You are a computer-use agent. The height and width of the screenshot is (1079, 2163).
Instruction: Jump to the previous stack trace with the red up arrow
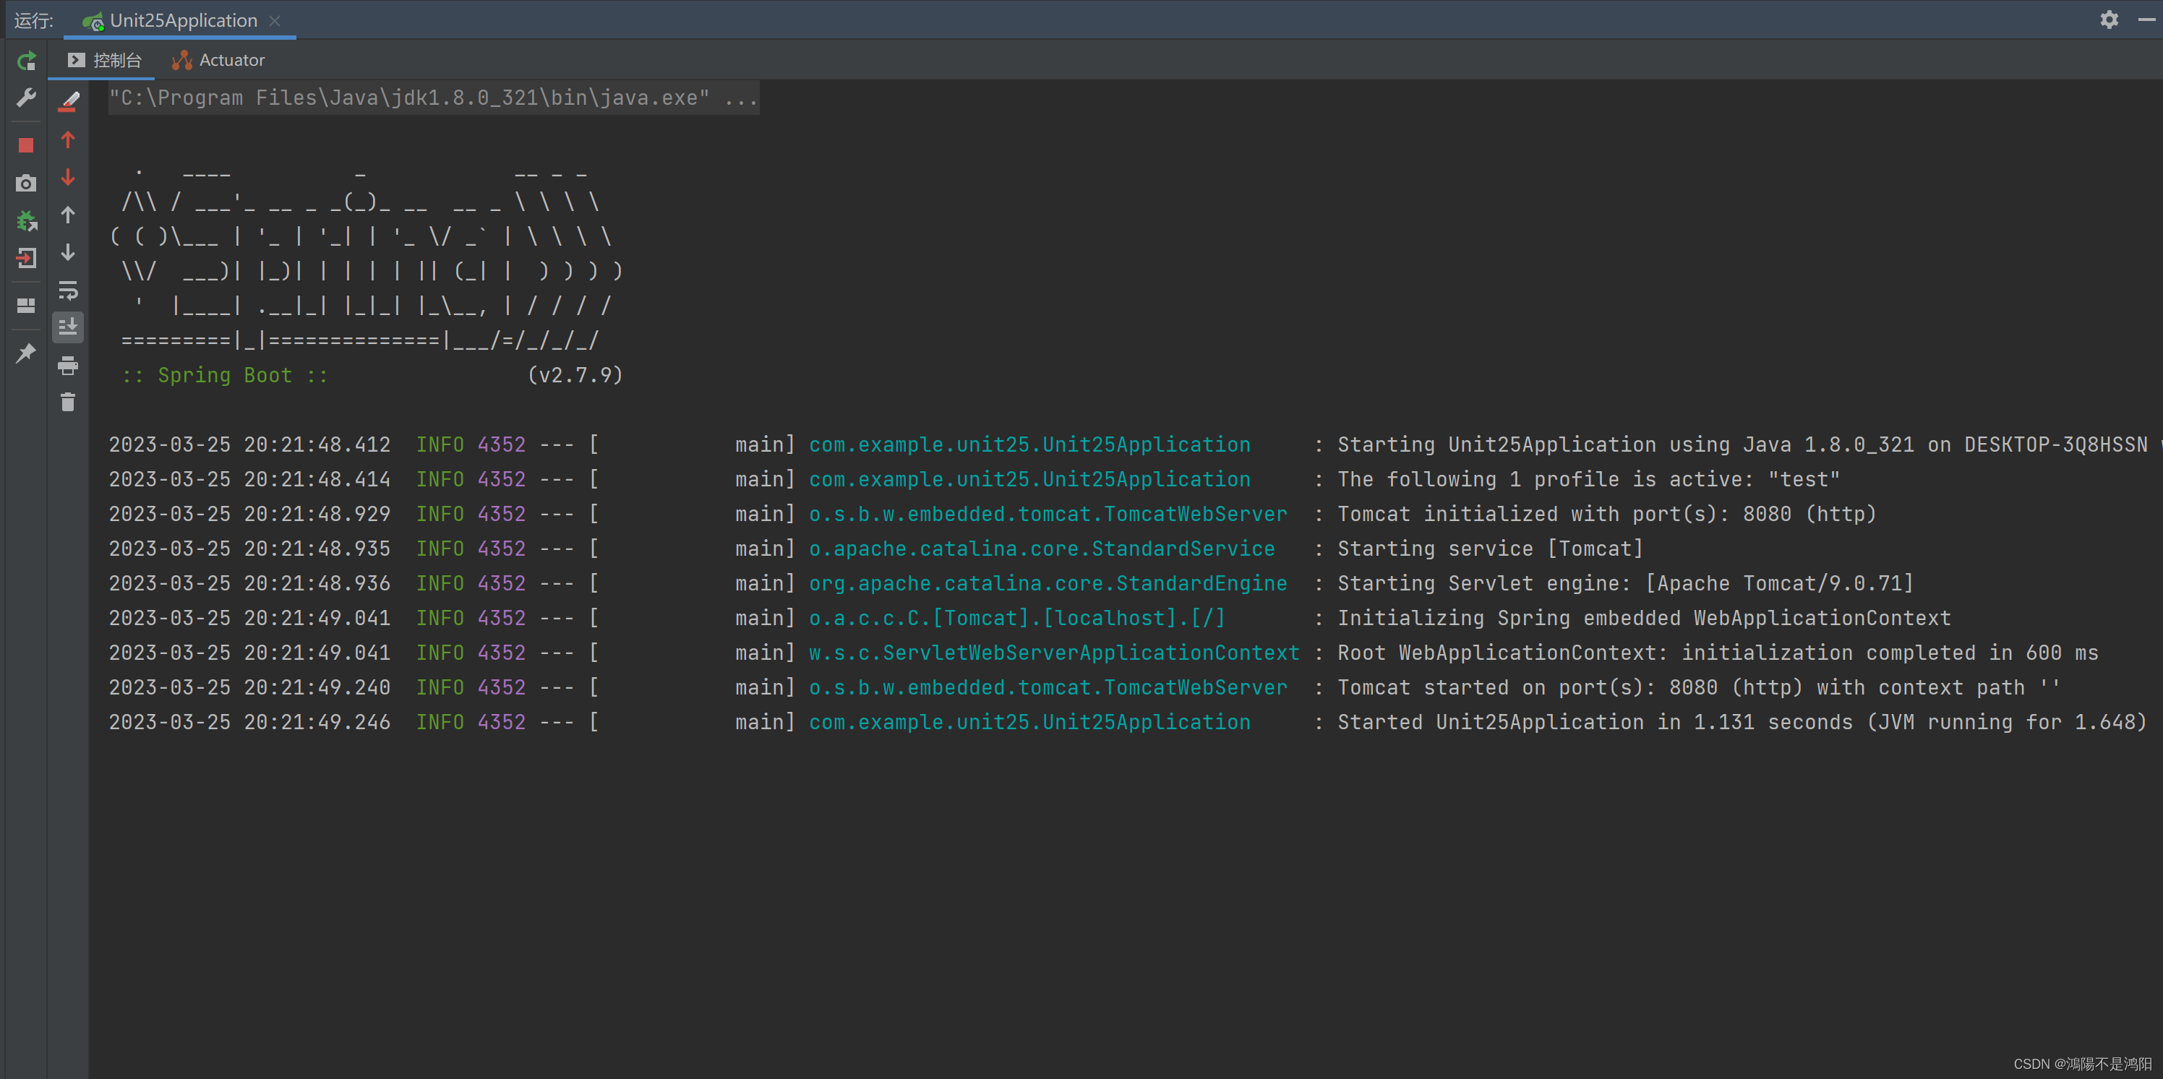[68, 140]
